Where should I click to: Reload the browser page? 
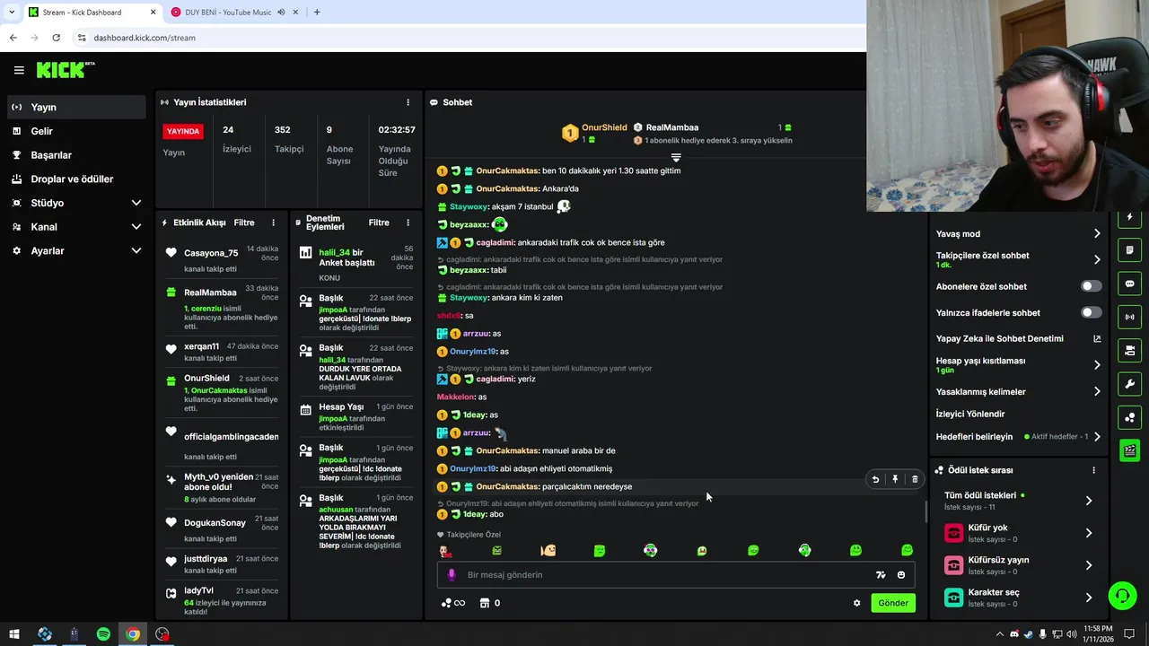tap(56, 38)
